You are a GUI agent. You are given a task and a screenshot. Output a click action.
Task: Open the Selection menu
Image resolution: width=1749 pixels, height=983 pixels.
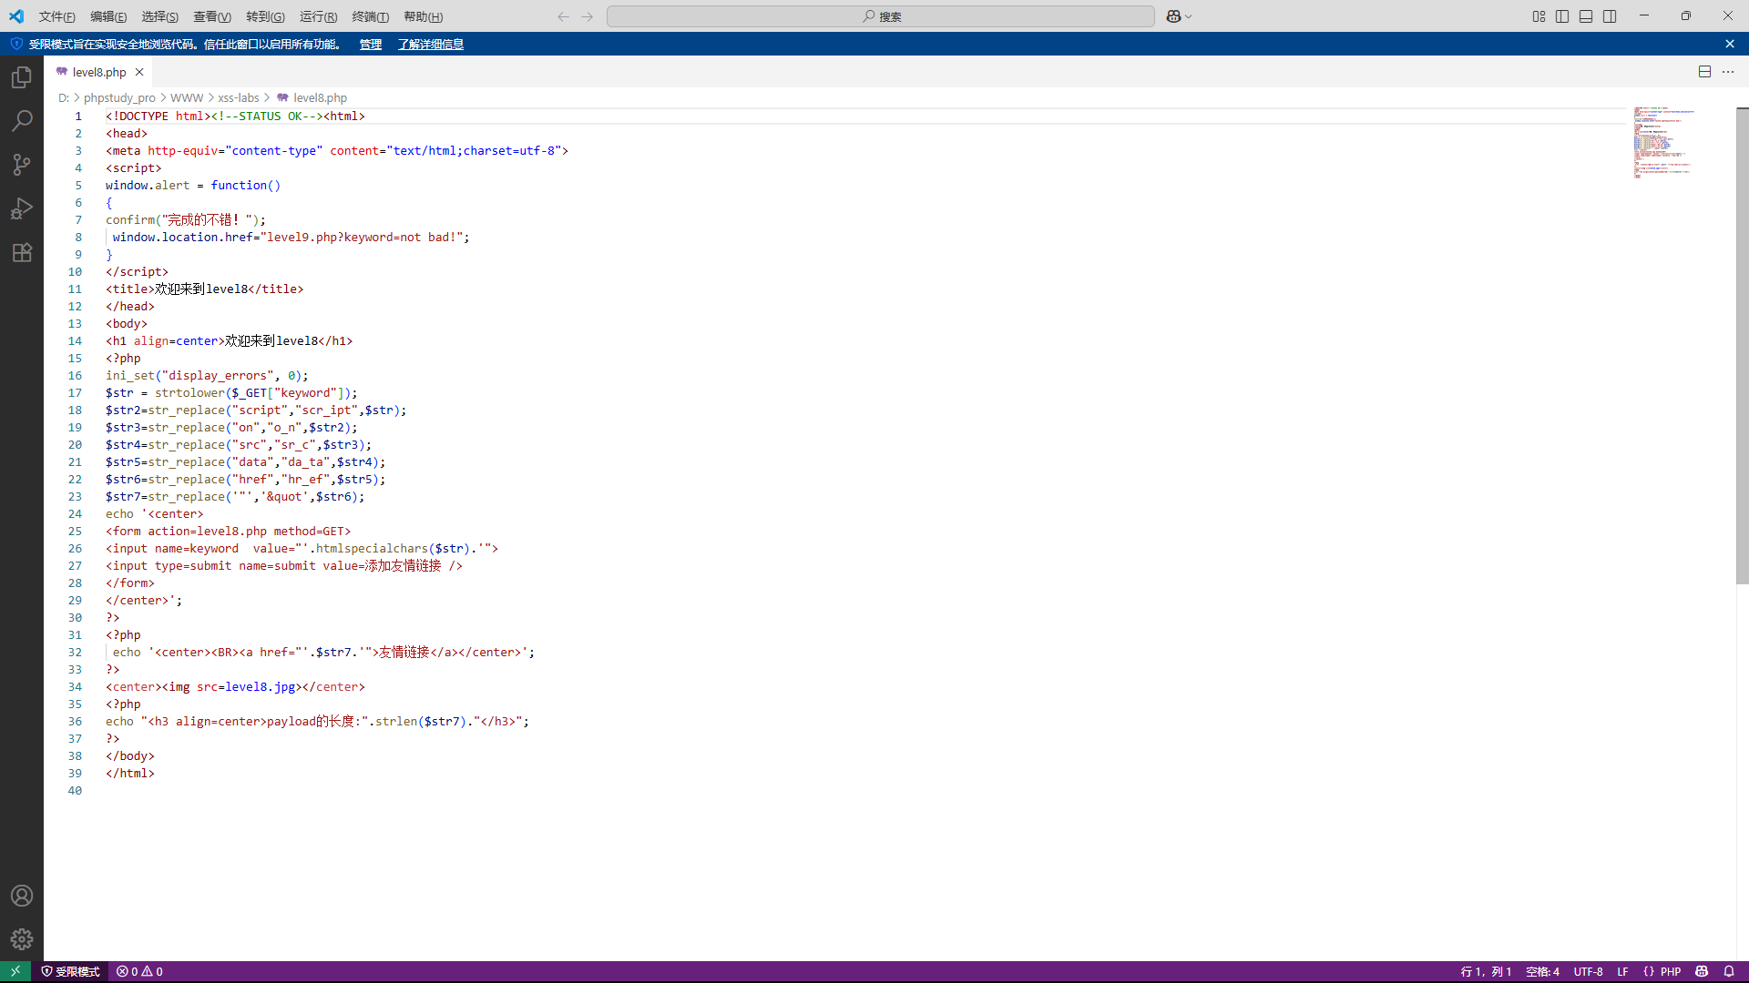pyautogui.click(x=159, y=16)
